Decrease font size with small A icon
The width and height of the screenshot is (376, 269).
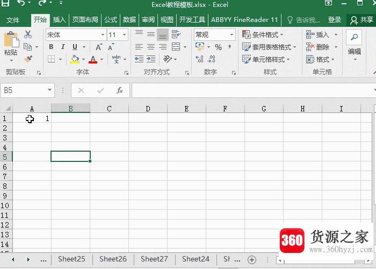point(111,47)
